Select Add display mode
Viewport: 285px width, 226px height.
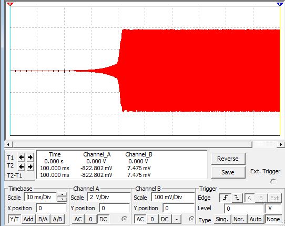coord(28,219)
